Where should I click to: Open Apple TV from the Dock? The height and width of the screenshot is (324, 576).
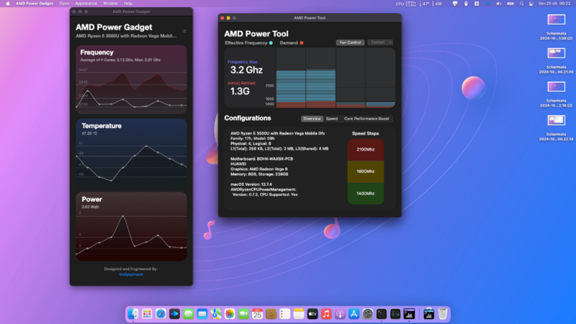(312, 314)
